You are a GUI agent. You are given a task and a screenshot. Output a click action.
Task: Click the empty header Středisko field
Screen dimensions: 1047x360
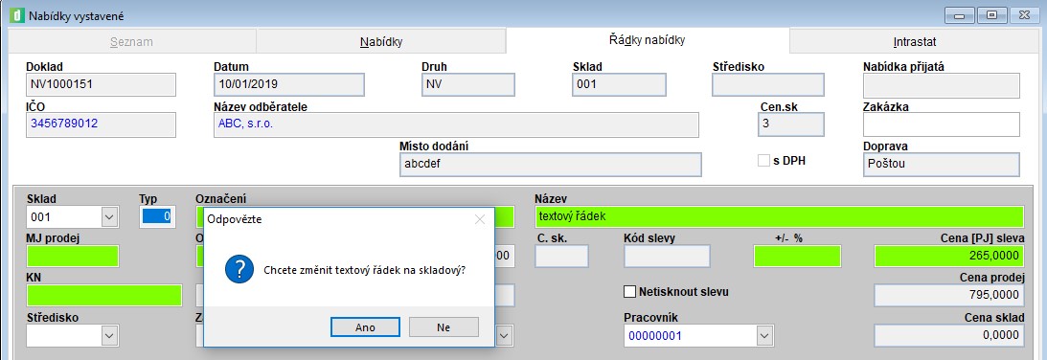(x=768, y=85)
